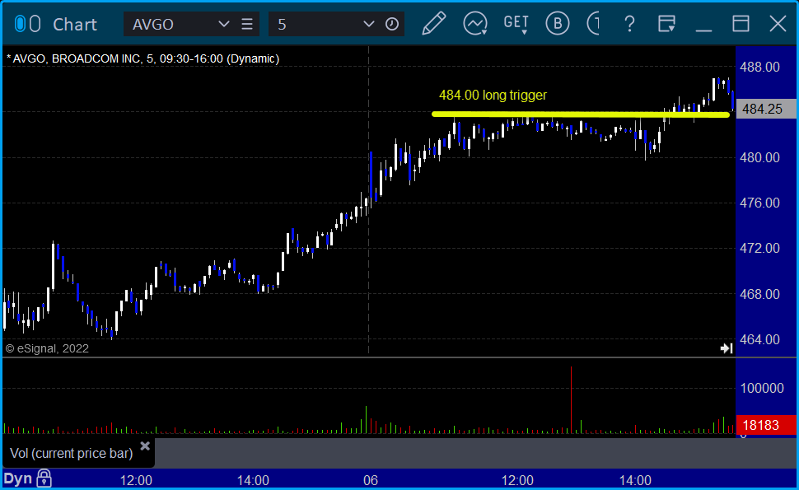This screenshot has height=490, width=799.
Task: Open the symbol list hamburger menu
Action: [247, 24]
